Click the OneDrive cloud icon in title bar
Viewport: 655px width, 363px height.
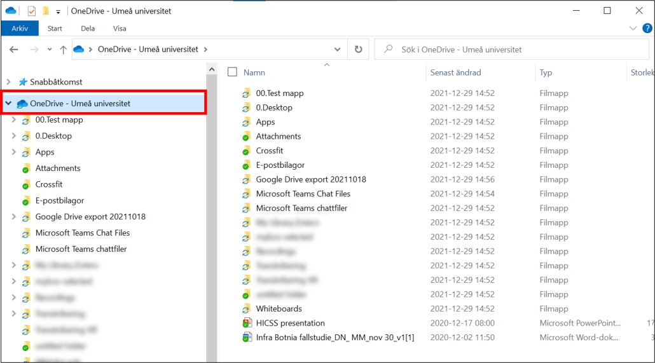pyautogui.click(x=10, y=10)
